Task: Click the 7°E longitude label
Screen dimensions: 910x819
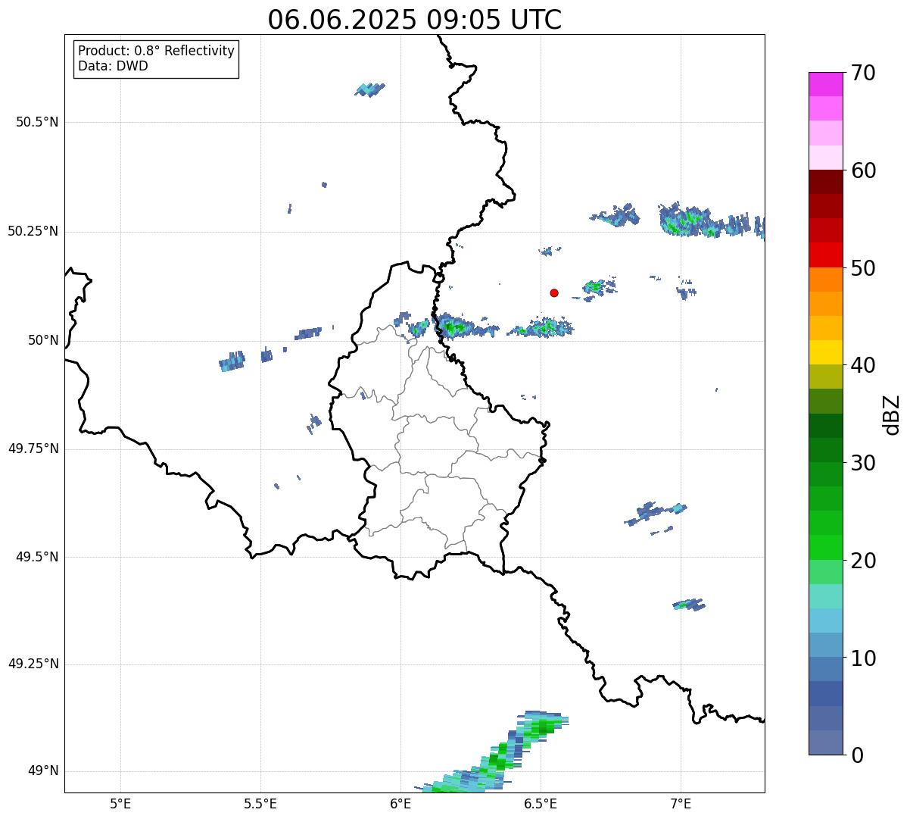Action: pyautogui.click(x=681, y=803)
